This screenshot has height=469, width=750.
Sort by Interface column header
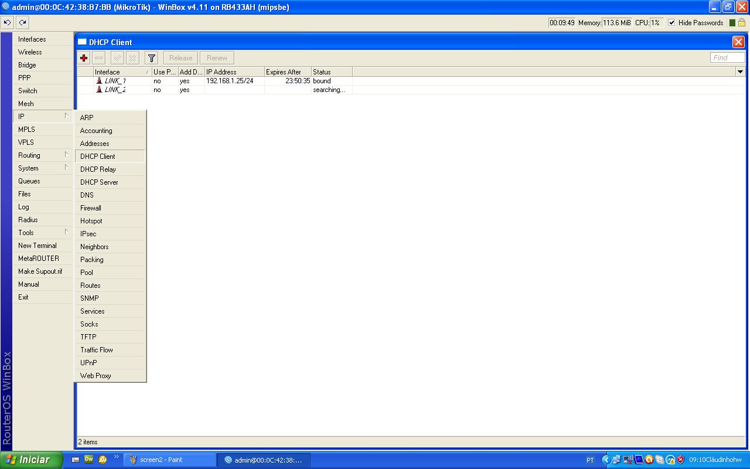[122, 72]
